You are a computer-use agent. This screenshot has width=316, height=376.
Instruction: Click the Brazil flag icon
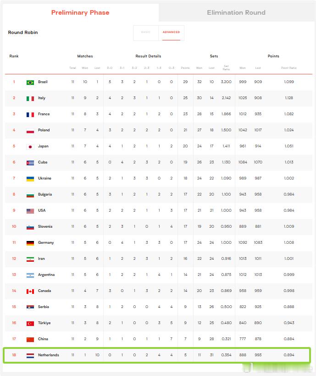tap(30, 83)
